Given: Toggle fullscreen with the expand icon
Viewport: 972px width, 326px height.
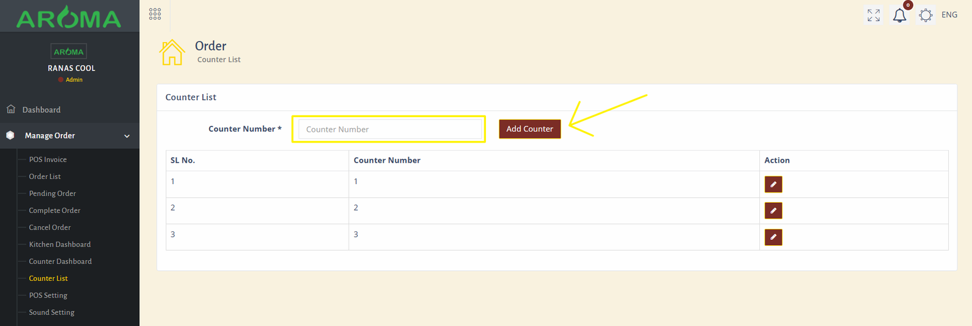Looking at the screenshot, I should coord(874,15).
